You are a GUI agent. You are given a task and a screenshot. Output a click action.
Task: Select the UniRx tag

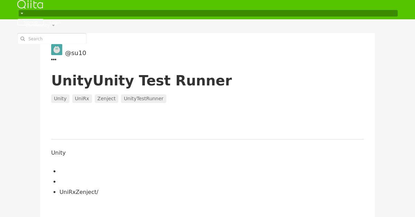click(x=82, y=99)
